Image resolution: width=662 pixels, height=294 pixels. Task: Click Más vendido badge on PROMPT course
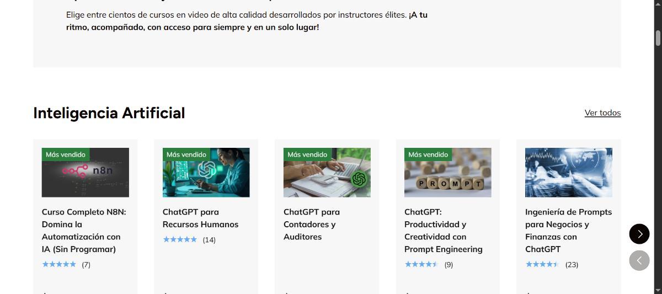click(428, 154)
